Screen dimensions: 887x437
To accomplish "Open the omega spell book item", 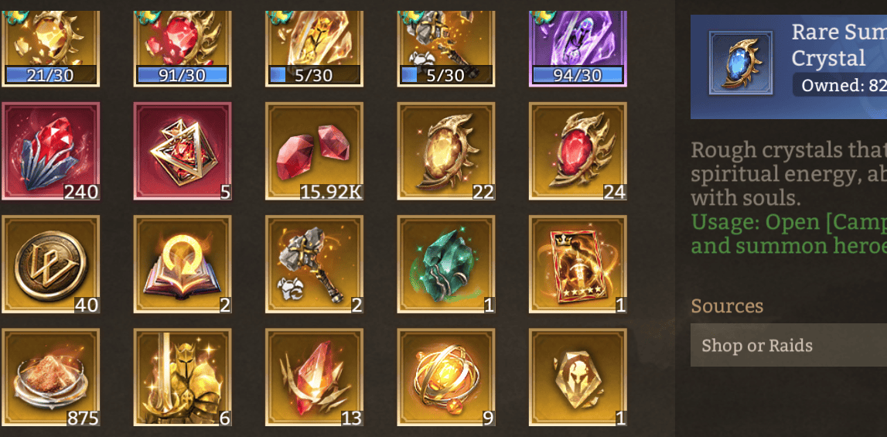I will click(183, 265).
